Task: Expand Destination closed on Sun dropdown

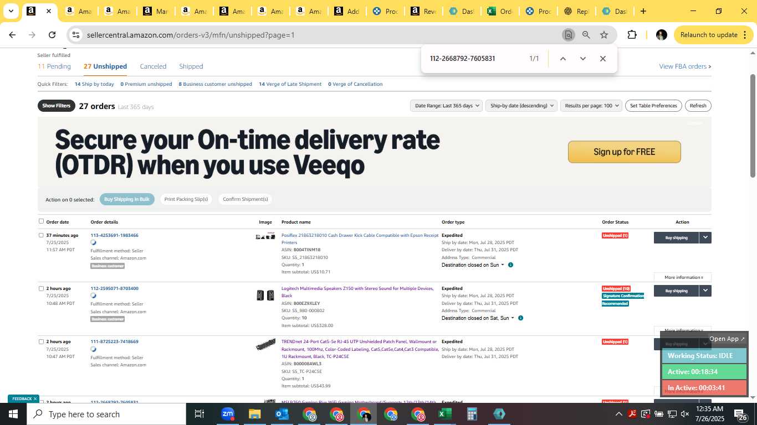Action: [473, 265]
